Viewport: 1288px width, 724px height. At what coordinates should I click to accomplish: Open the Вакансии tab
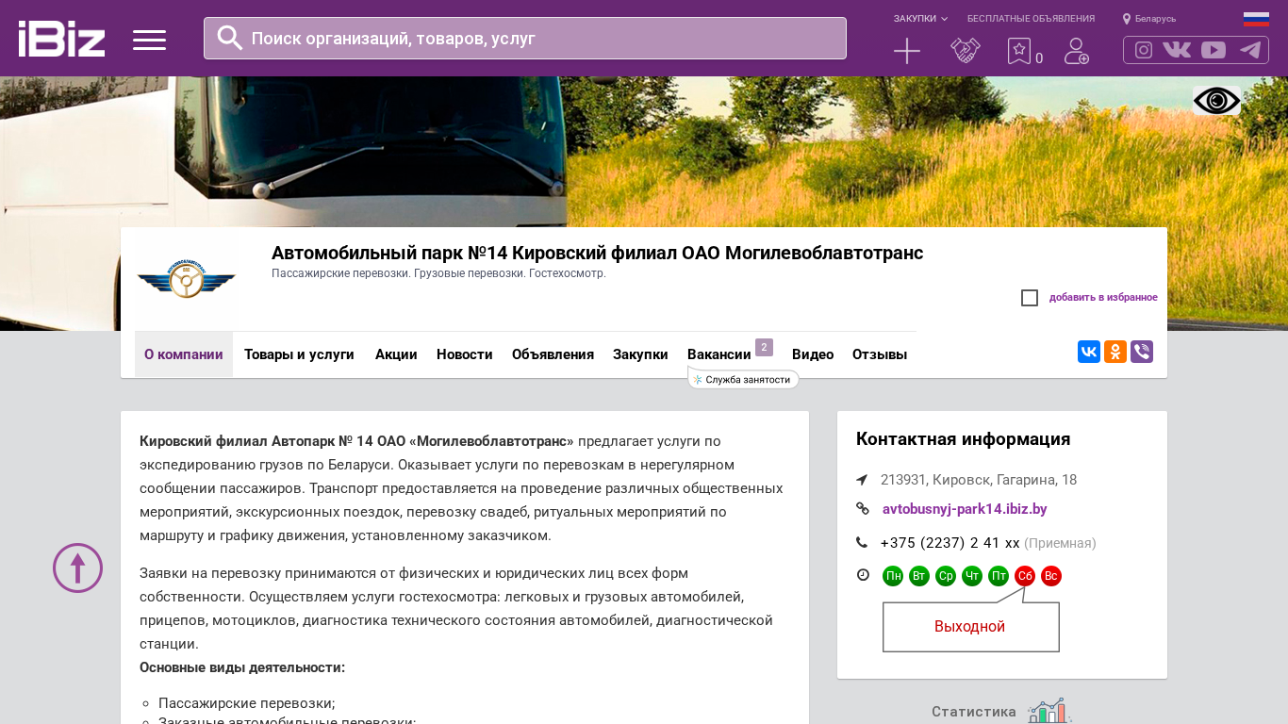point(718,354)
